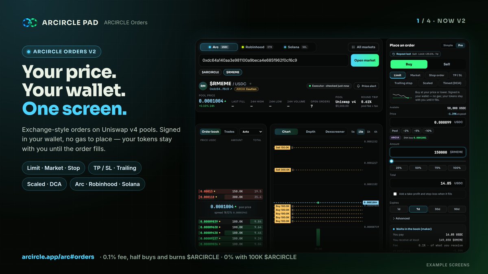Choose the Stop order type
Viewport: 488px width, 274px height.
437,75
